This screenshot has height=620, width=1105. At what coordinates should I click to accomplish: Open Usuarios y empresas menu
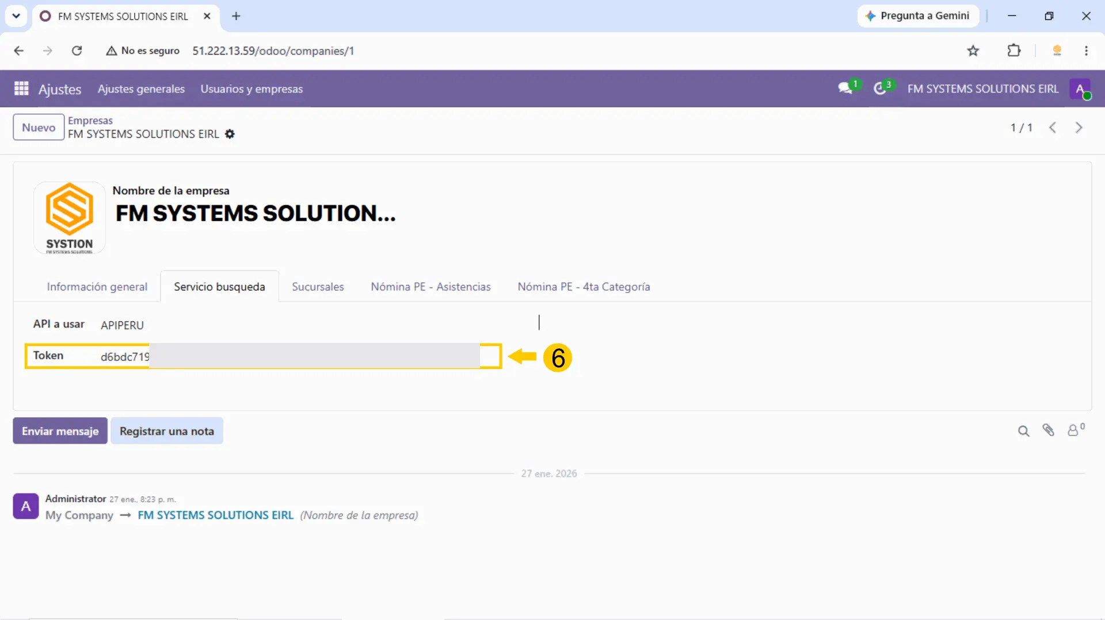click(252, 89)
